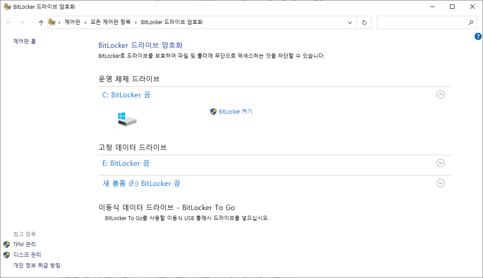483x278 pixels.
Task: Click the refresh icon next to the address bar
Action: (364, 22)
